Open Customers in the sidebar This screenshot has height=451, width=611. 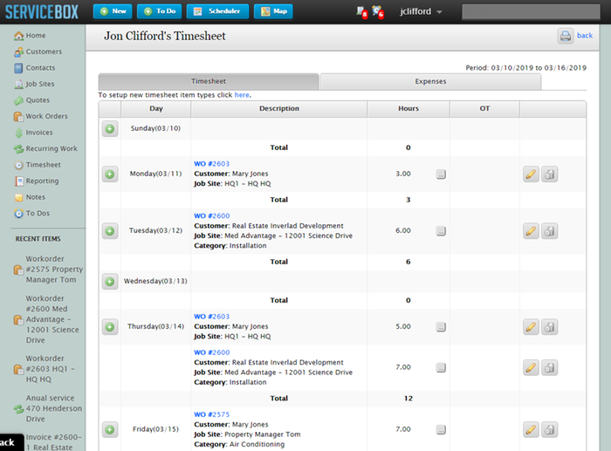[38, 51]
